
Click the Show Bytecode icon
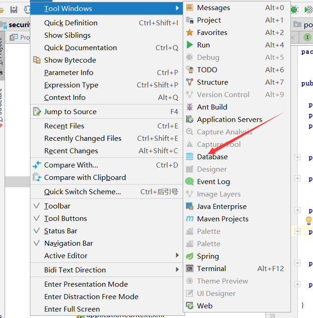[x=37, y=60]
